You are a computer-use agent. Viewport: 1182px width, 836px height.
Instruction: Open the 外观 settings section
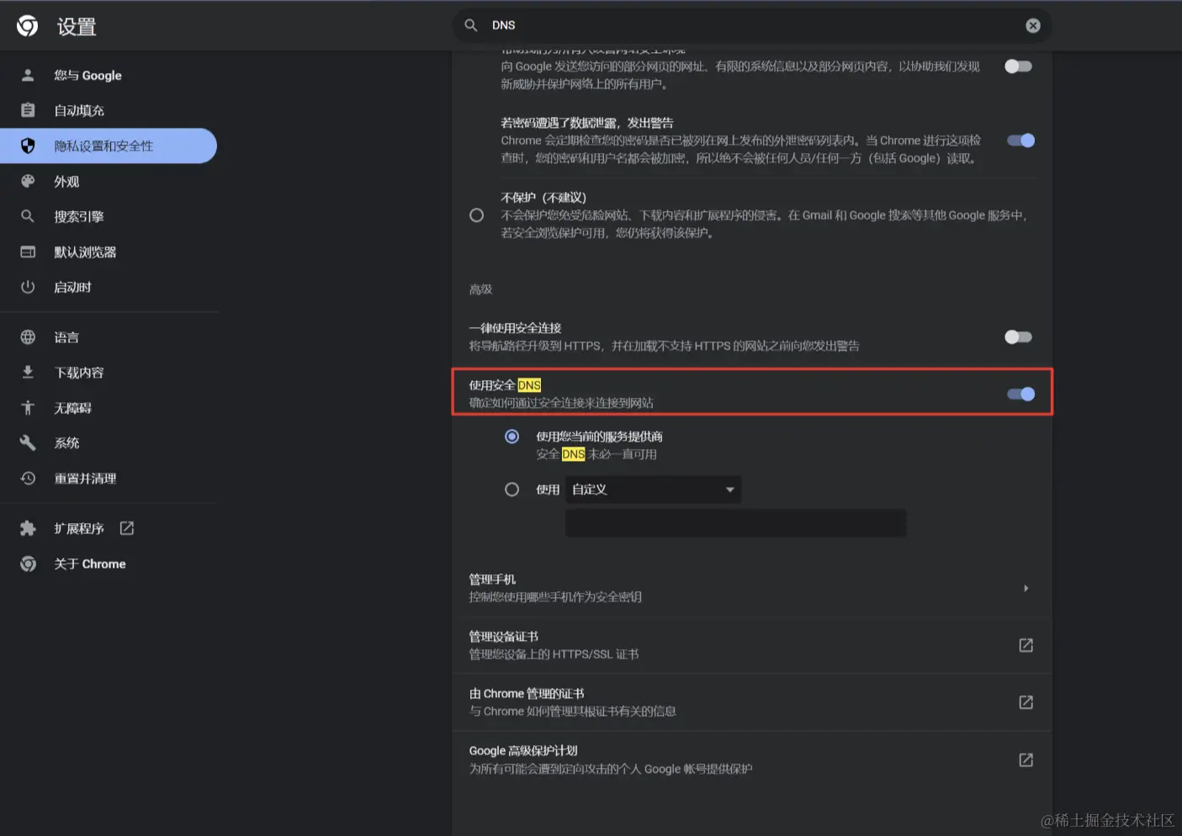point(109,181)
